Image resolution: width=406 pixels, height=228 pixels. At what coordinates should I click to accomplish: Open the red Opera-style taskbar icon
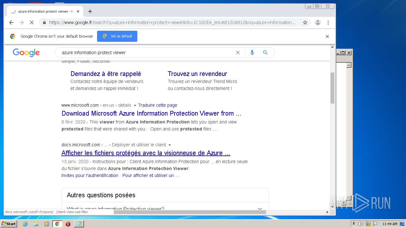pyautogui.click(x=68, y=224)
